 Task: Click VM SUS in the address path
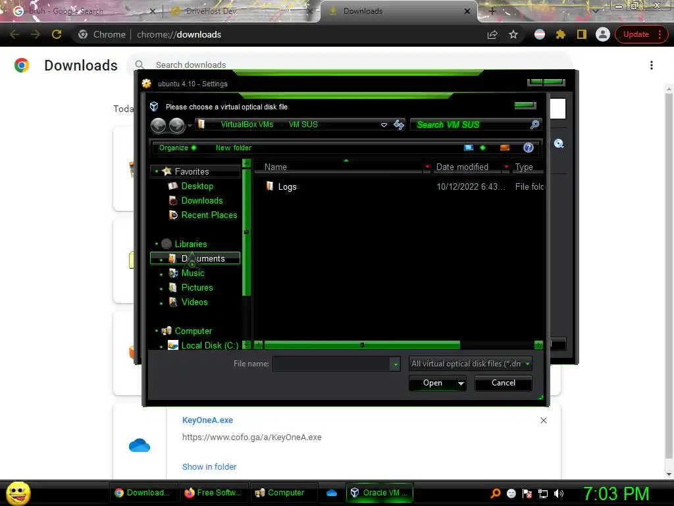coord(303,125)
